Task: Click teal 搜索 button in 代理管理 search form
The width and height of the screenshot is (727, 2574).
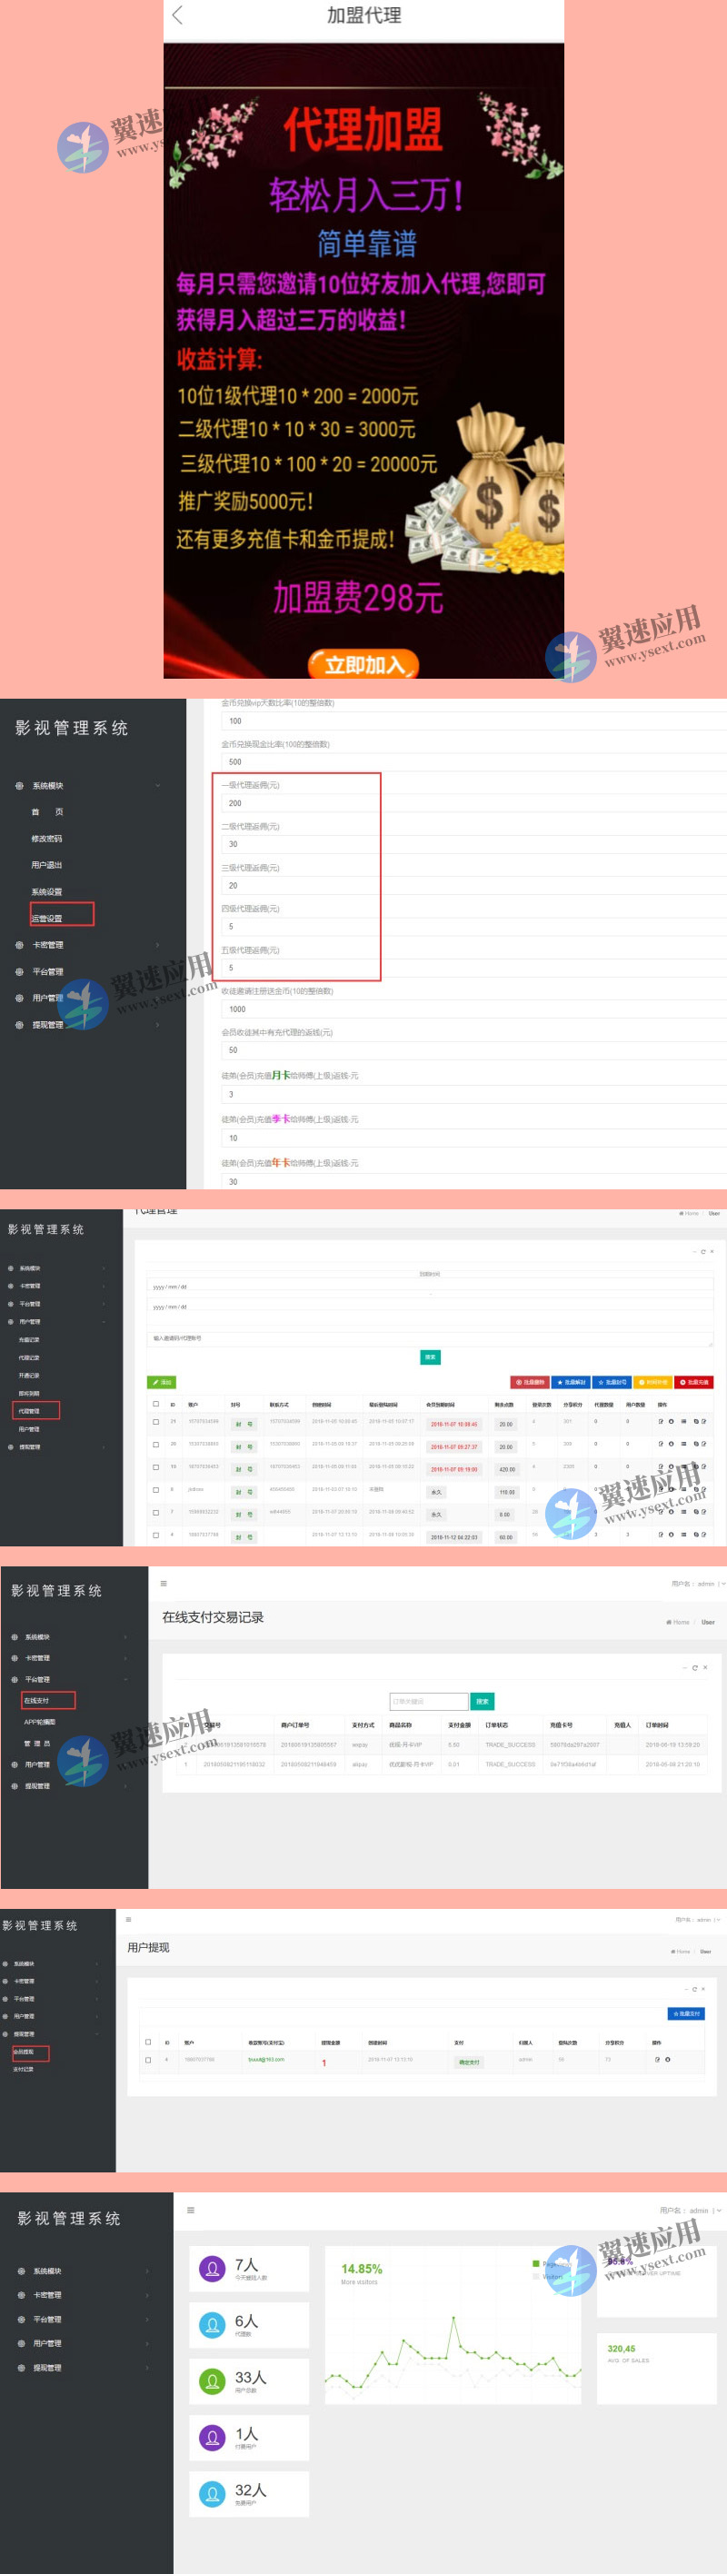Action: pos(430,1357)
